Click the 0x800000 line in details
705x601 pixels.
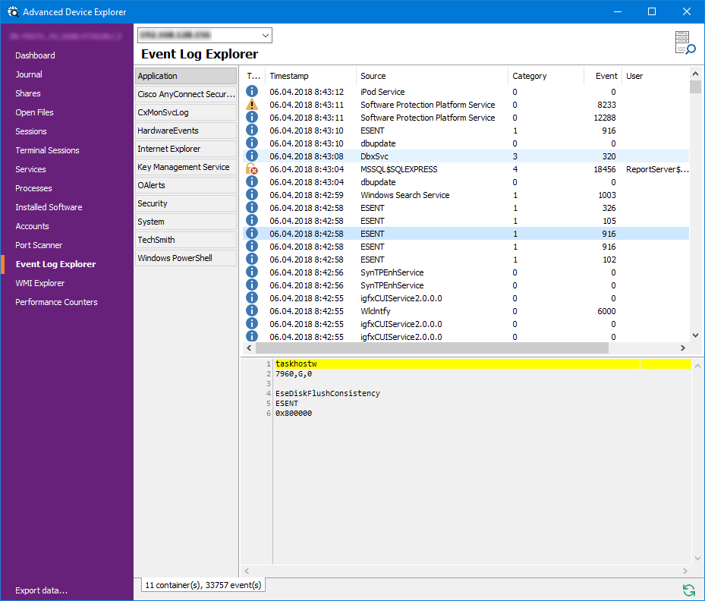pos(294,413)
